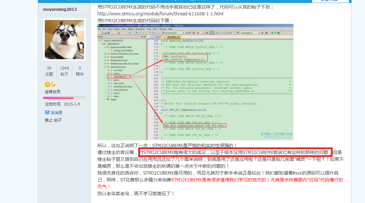Open the stmcu.org thread-611658 URL
The width and height of the screenshot is (365, 203).
click(x=160, y=14)
